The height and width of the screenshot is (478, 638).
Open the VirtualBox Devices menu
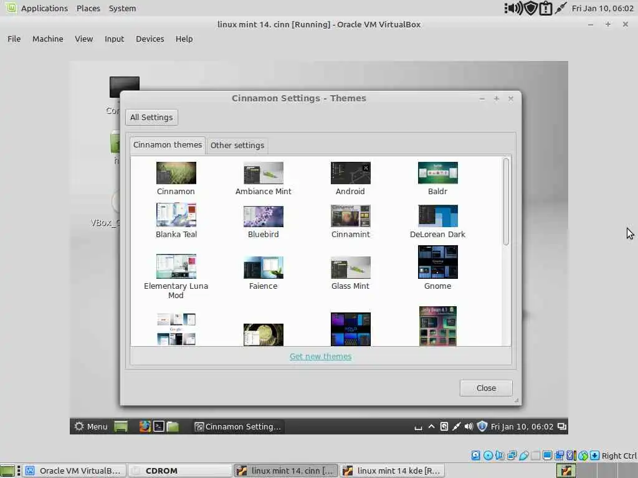coord(150,39)
